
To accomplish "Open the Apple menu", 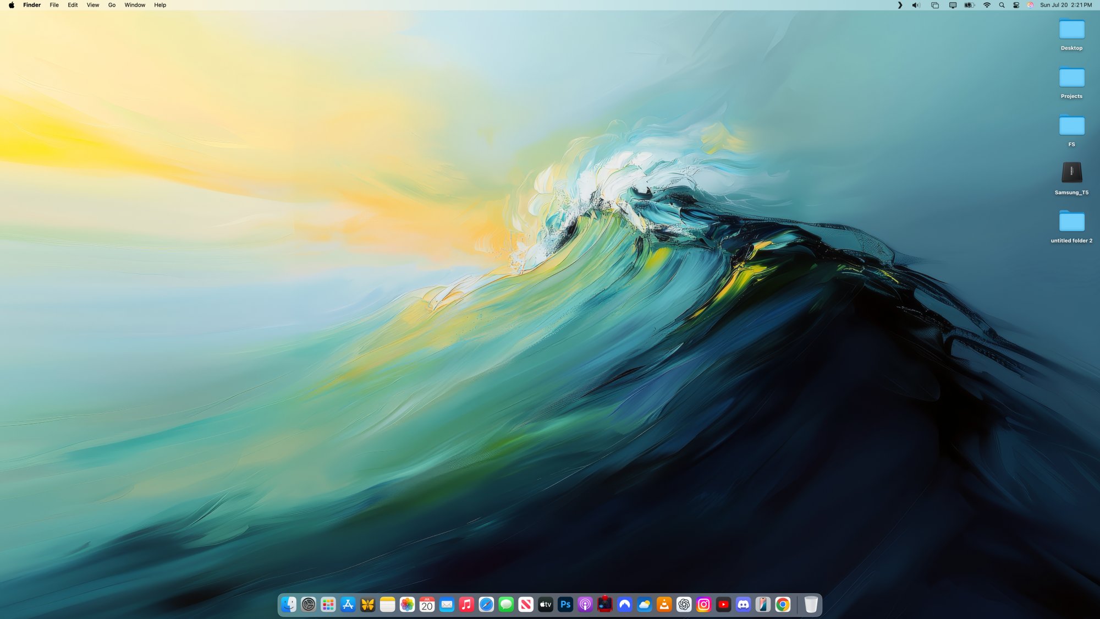I will click(12, 5).
